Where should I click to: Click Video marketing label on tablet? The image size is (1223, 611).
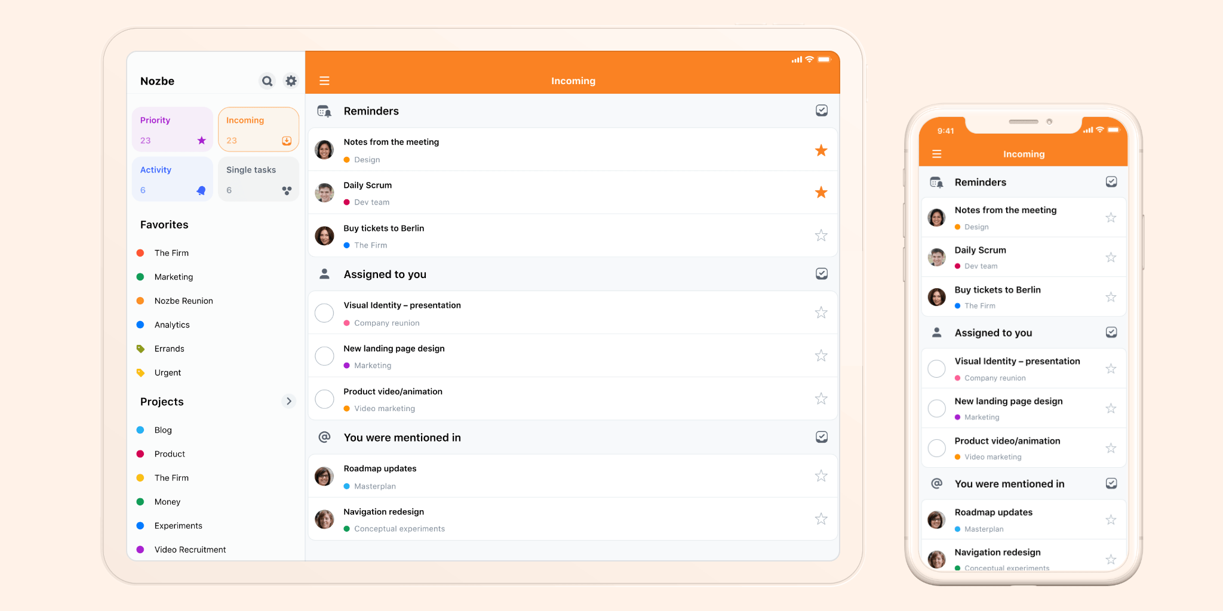[x=385, y=409]
